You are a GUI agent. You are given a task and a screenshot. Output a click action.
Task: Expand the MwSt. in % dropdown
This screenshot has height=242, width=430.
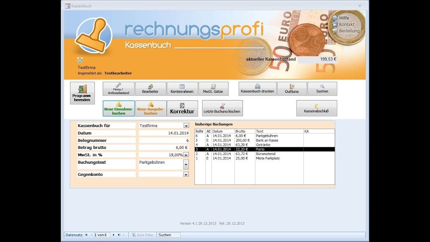(x=186, y=155)
